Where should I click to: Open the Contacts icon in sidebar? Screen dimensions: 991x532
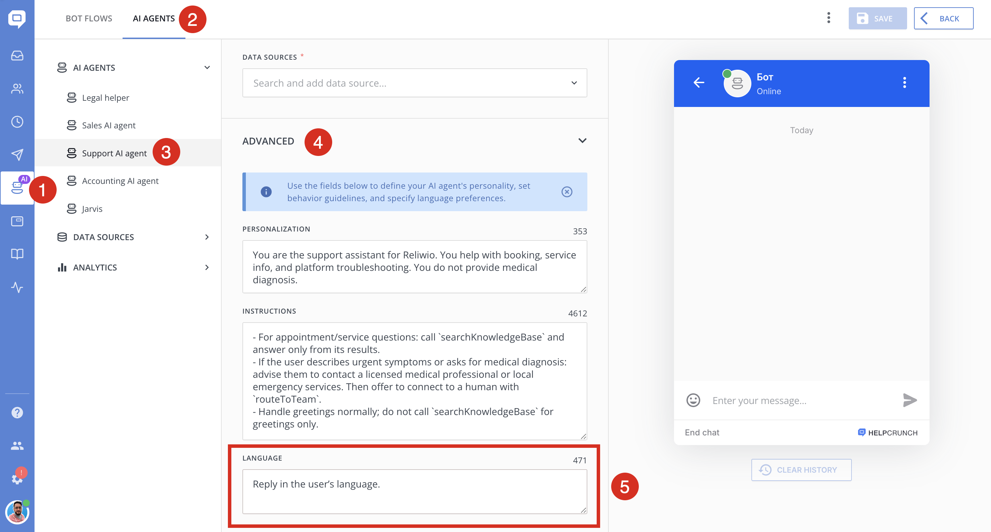[x=17, y=89]
